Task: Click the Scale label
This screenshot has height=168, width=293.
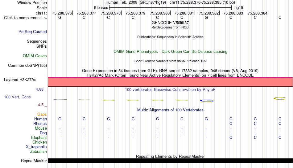Action: [x=42, y=8]
